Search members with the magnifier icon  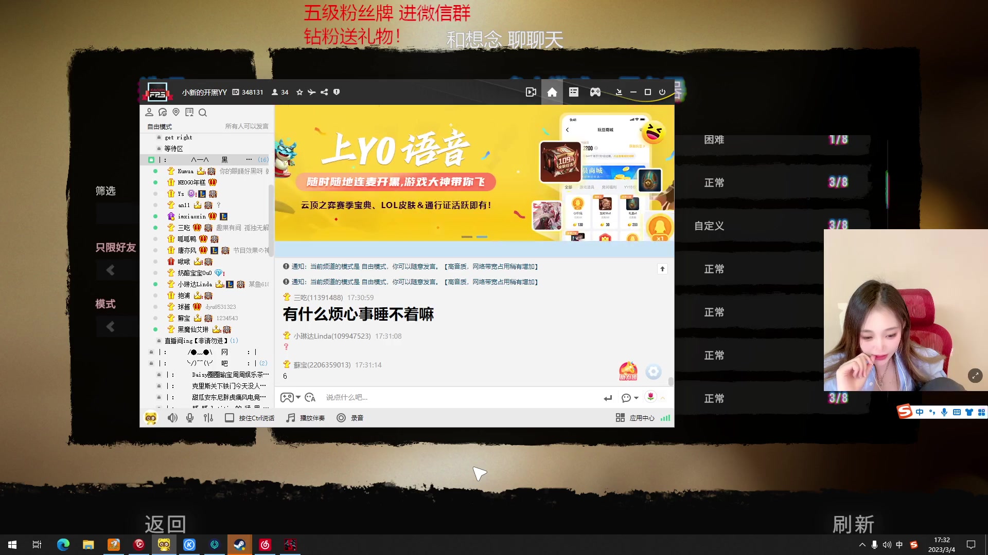[203, 113]
